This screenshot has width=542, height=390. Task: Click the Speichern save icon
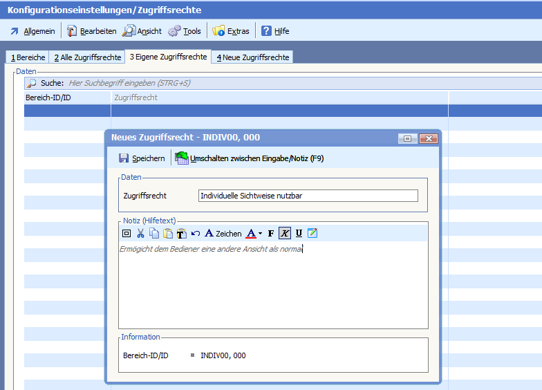(x=124, y=158)
